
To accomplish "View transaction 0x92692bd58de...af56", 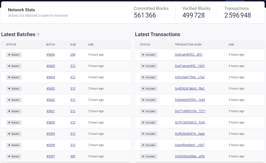I will (x=190, y=156).
